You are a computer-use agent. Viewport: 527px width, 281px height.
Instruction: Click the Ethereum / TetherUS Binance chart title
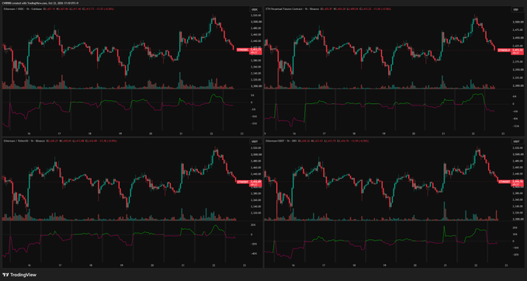25,140
